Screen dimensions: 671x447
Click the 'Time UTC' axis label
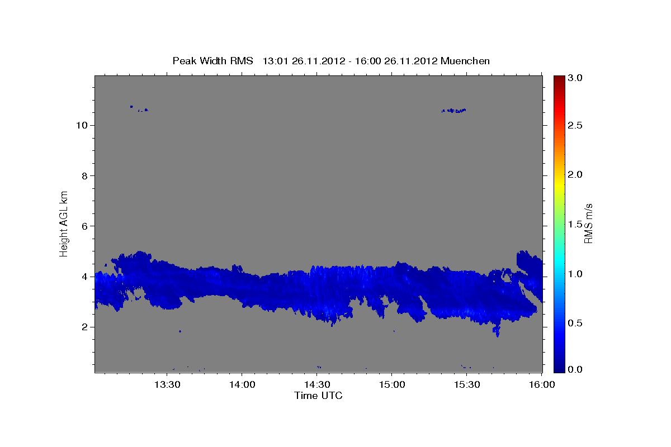(318, 396)
